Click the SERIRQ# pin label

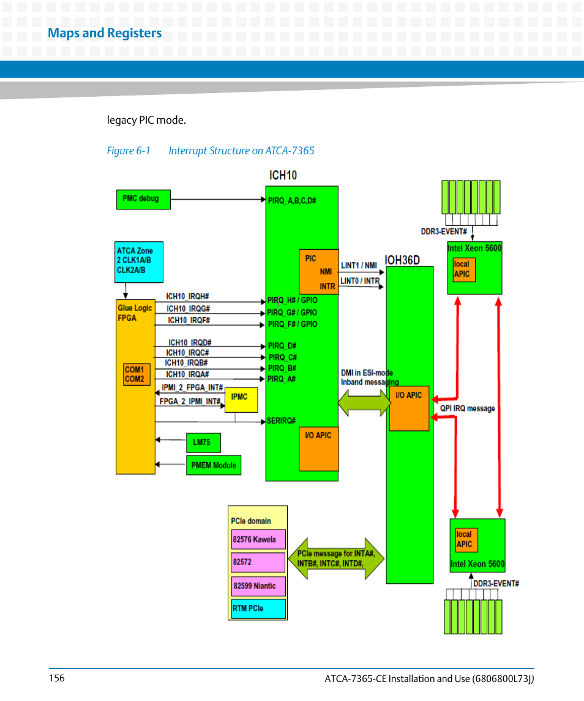tap(281, 421)
